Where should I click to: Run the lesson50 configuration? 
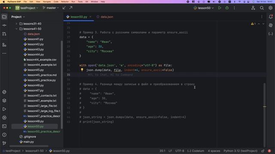pos(220,8)
